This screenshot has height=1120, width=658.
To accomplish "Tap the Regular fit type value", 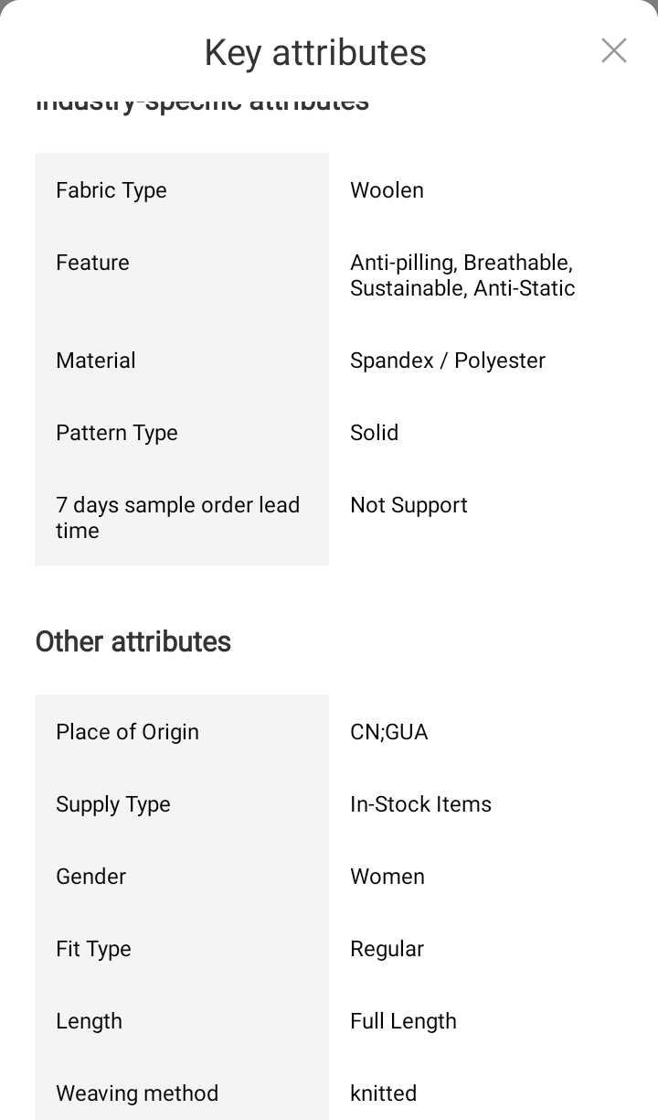I will click(387, 949).
